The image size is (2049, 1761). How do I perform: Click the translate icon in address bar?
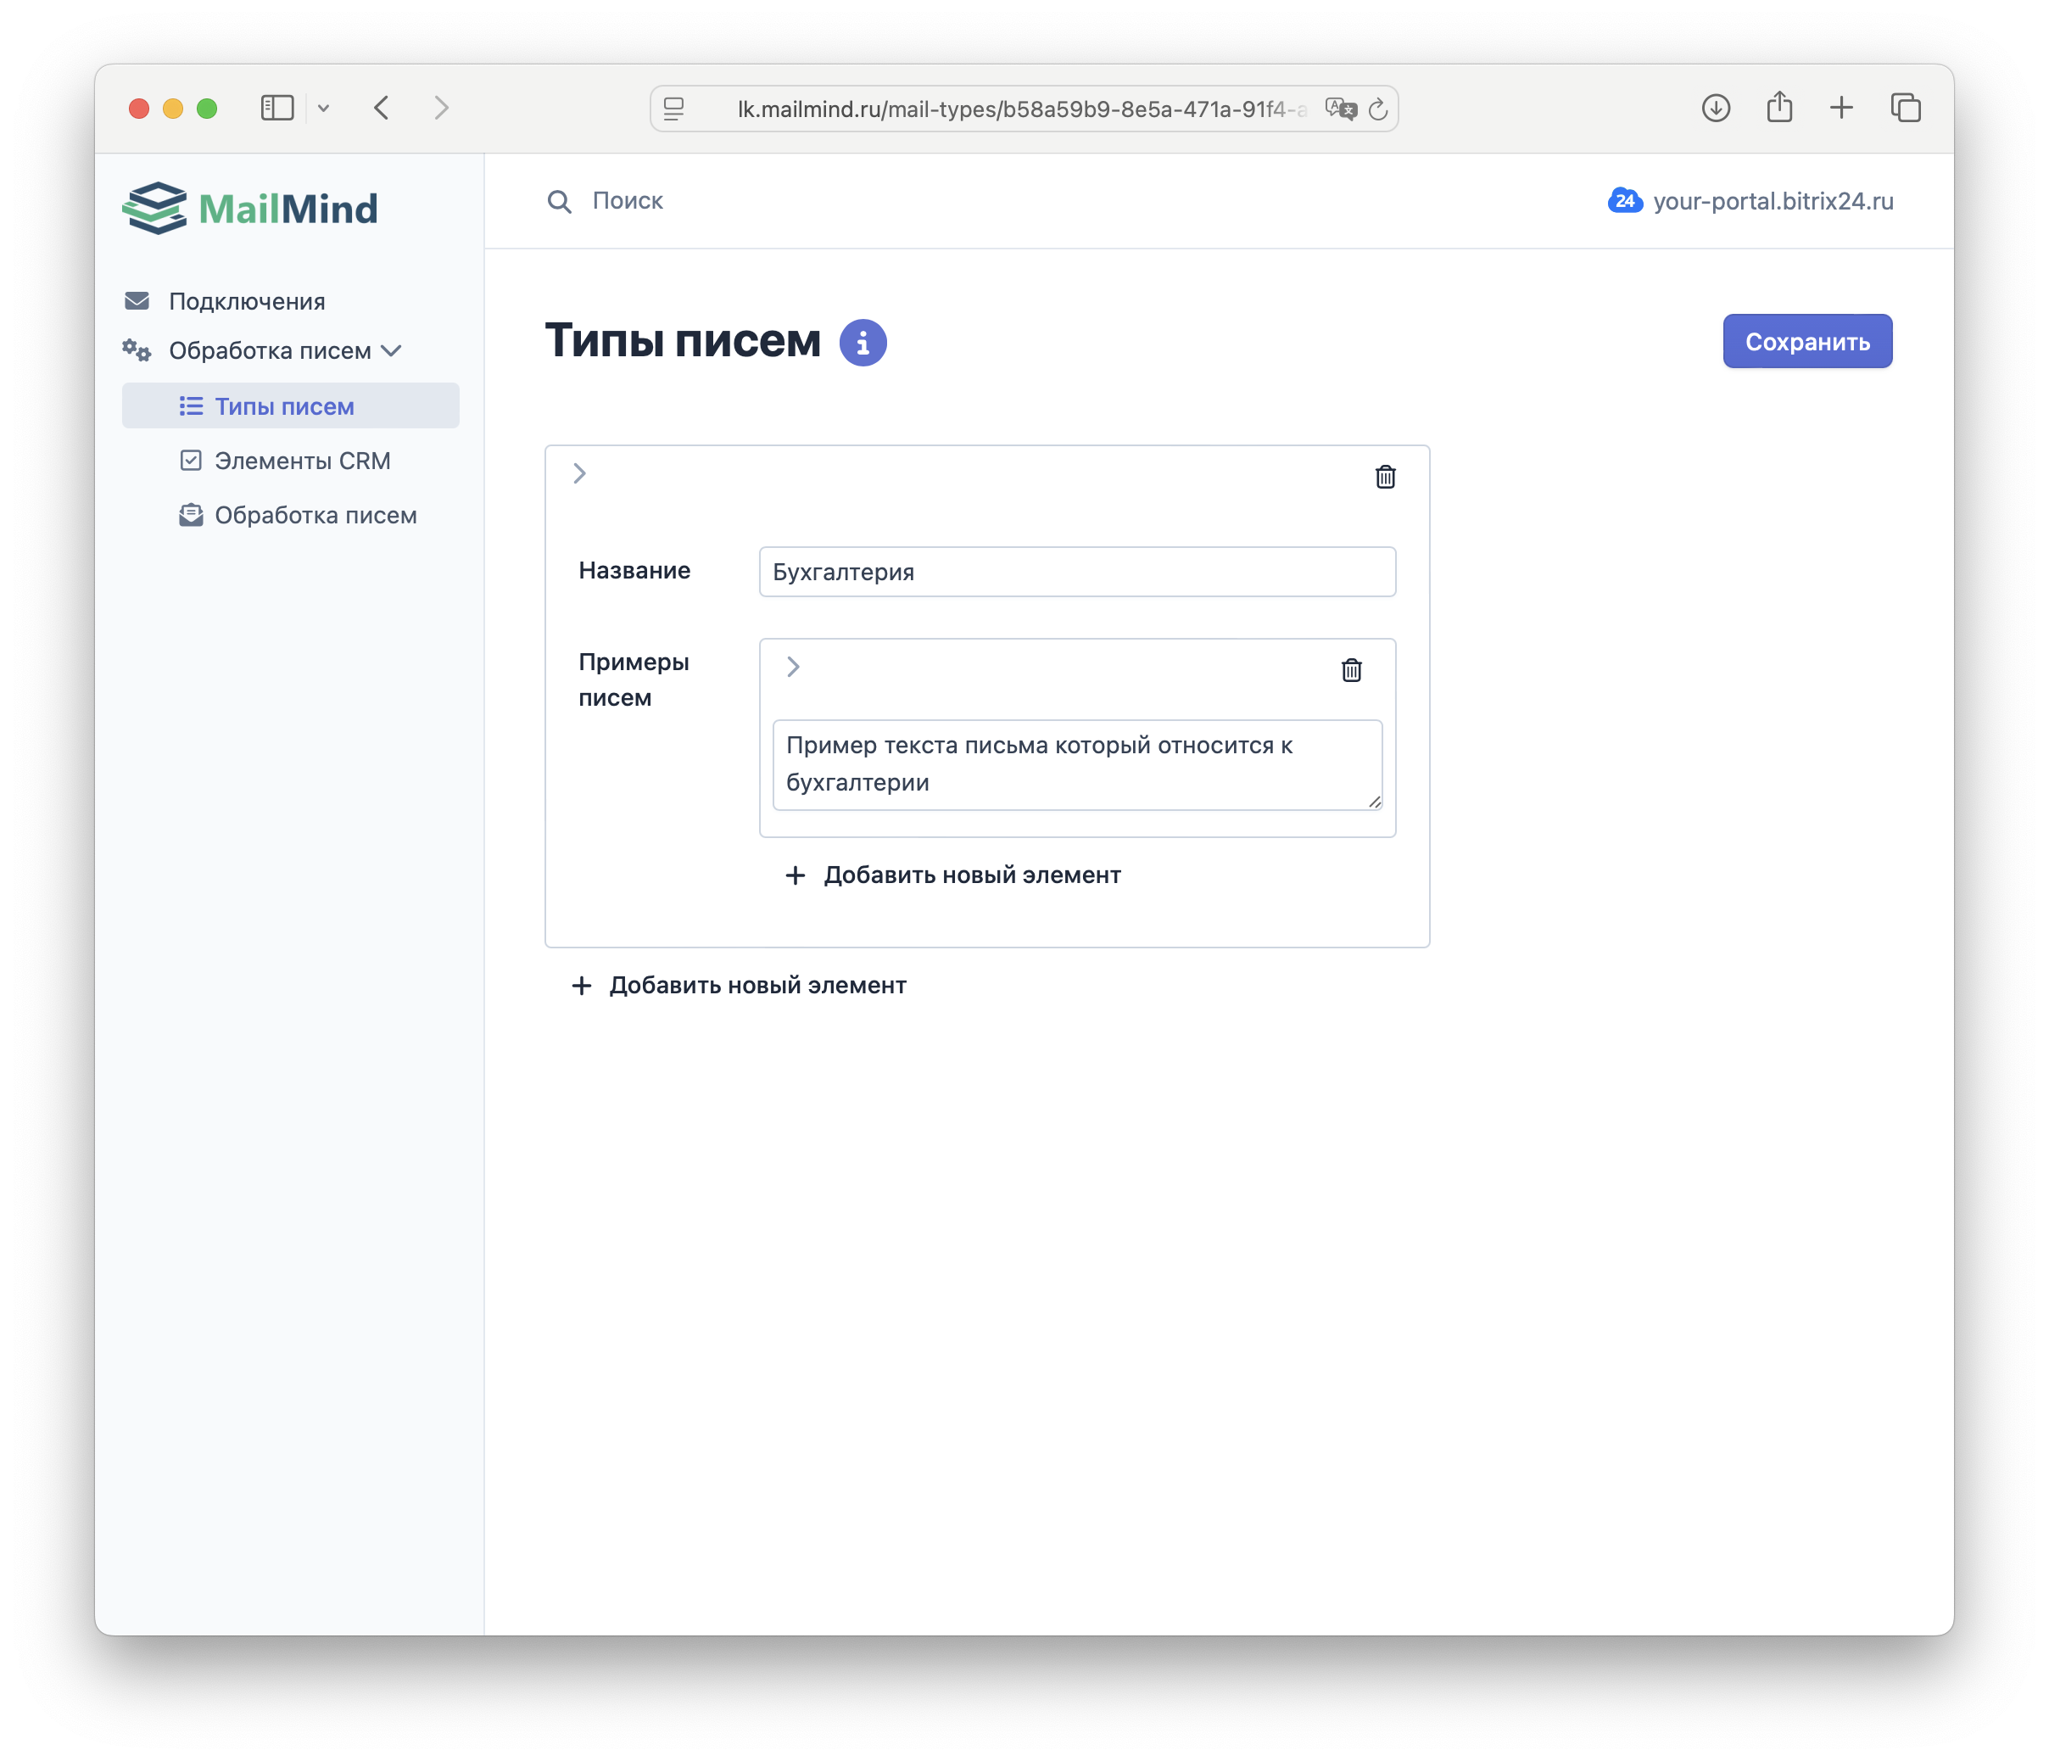click(x=1340, y=109)
